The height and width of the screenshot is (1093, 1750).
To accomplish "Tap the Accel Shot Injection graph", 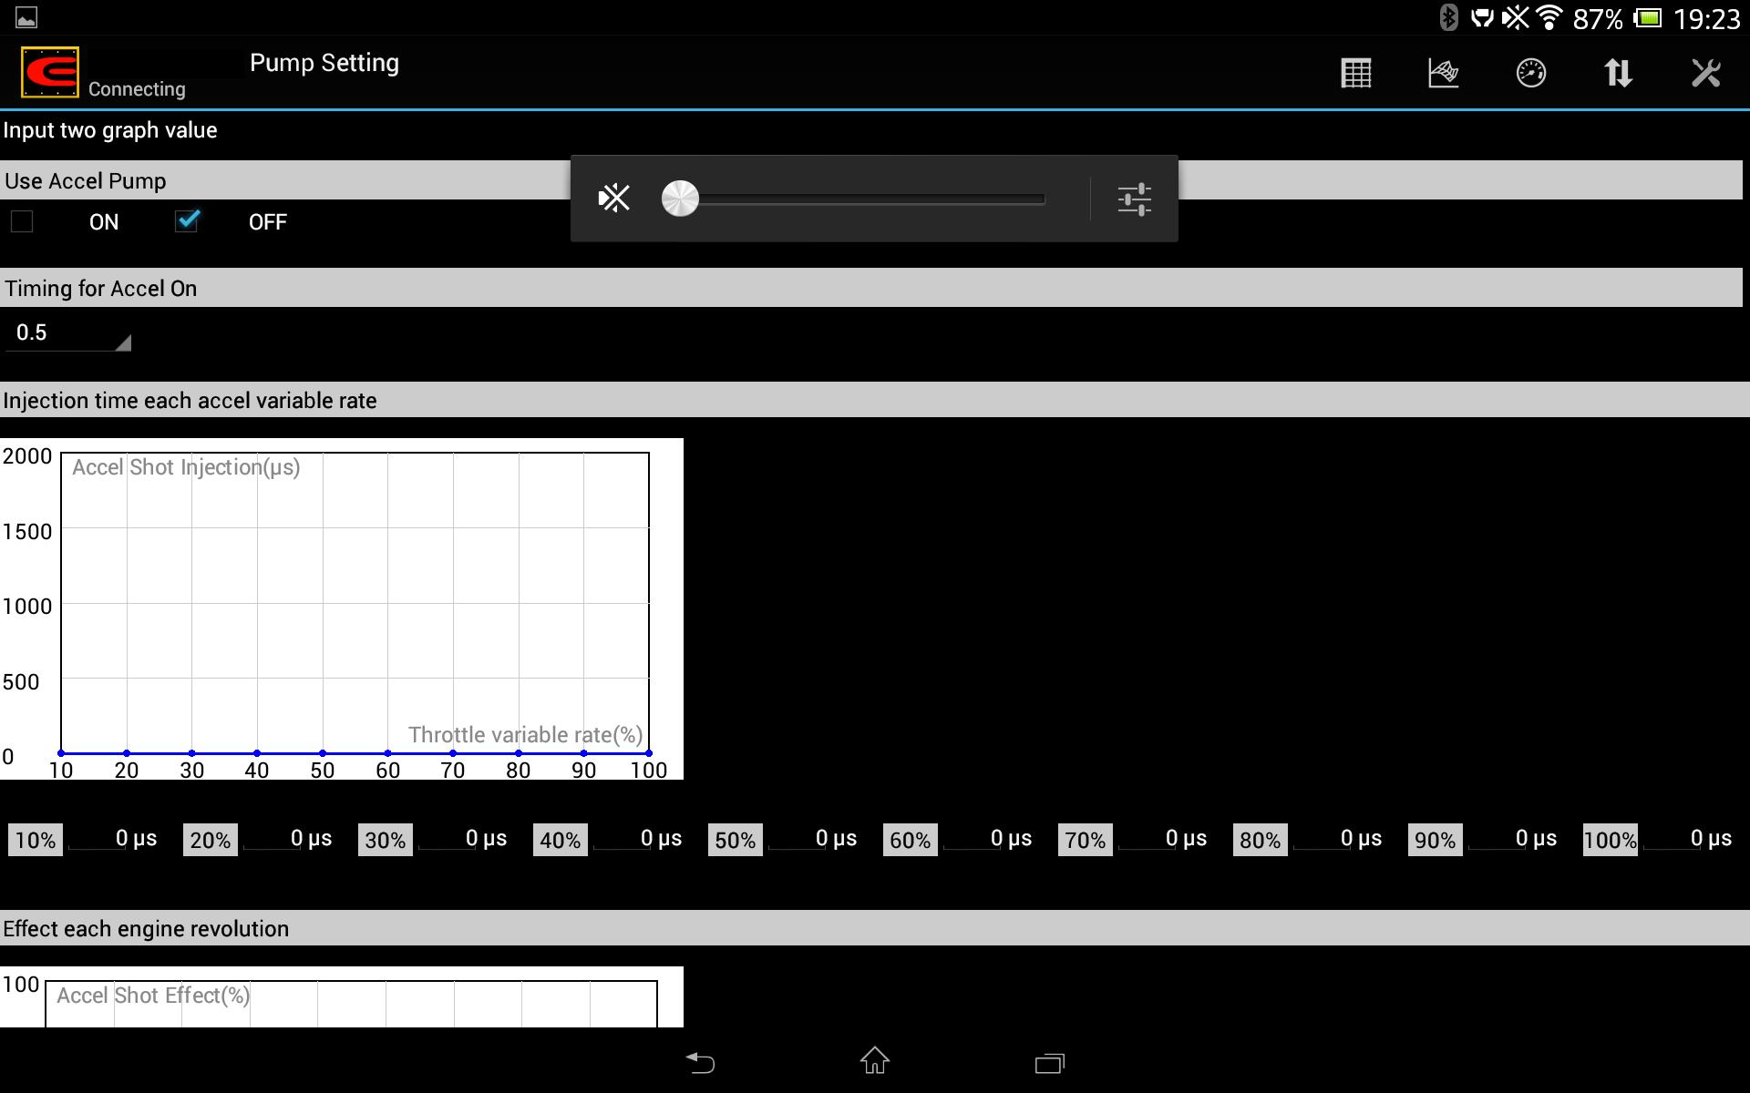I will click(x=342, y=608).
